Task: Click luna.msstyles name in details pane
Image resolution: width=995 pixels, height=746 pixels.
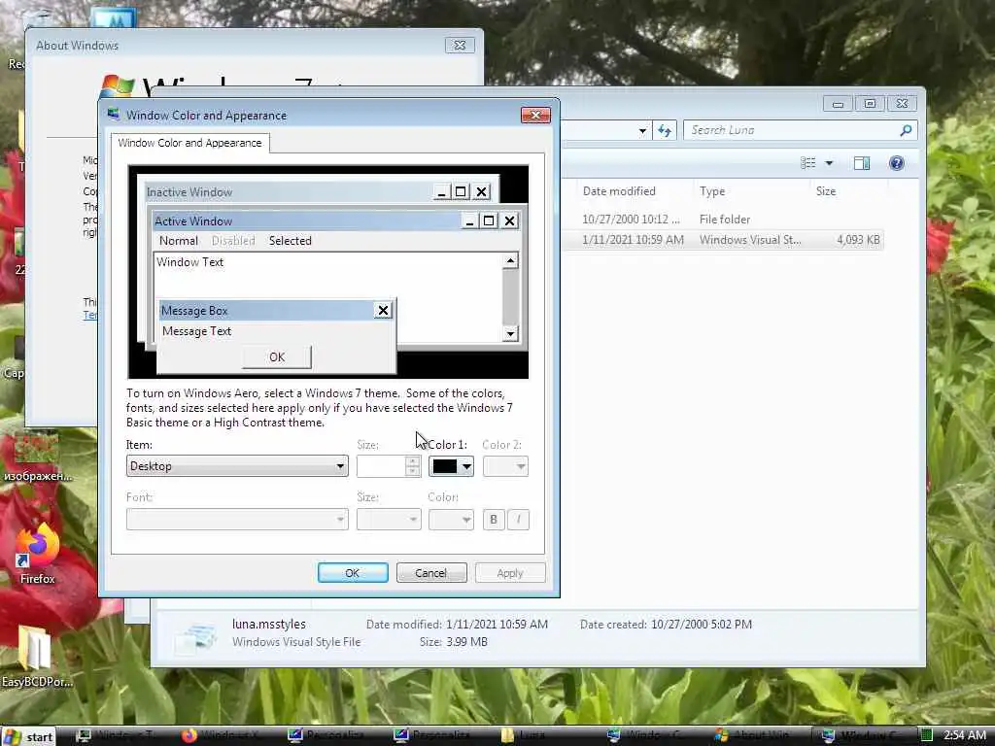Action: pos(269,625)
